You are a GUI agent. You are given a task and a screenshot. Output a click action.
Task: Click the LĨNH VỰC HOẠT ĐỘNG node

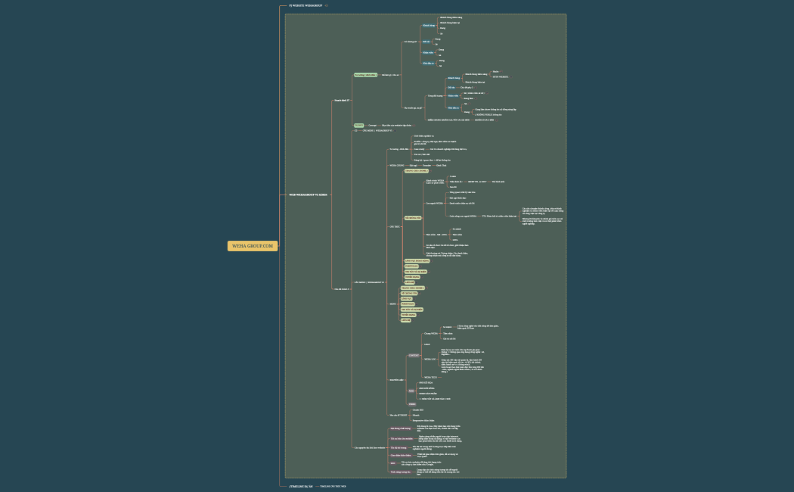point(416,261)
